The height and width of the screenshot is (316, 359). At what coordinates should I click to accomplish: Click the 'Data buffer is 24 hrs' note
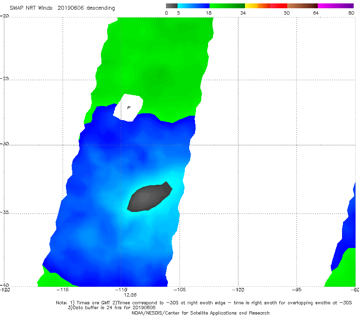[x=112, y=308]
